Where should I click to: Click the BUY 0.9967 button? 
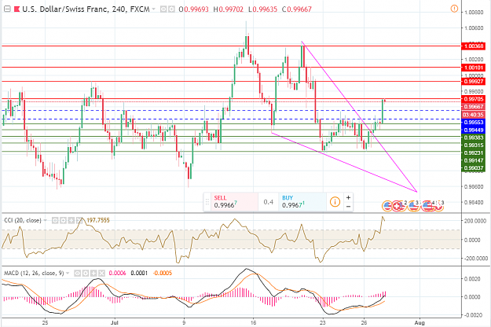[x=302, y=202]
